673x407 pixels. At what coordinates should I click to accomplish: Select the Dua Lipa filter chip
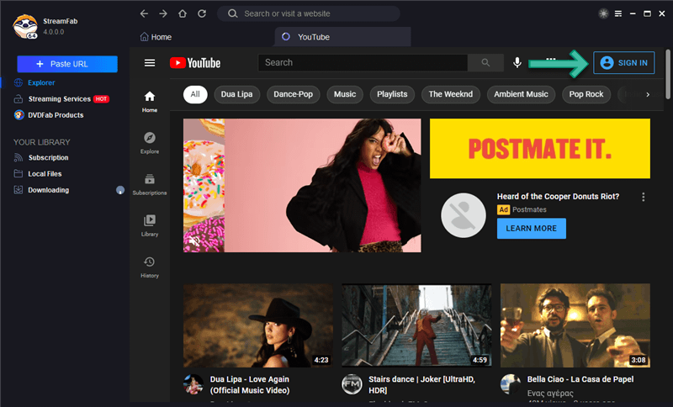236,94
